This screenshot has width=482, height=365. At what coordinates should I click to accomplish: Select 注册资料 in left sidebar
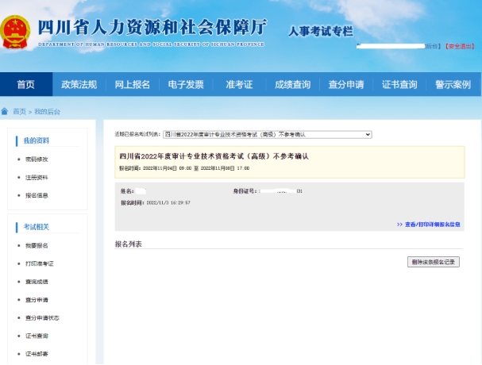(x=37, y=178)
